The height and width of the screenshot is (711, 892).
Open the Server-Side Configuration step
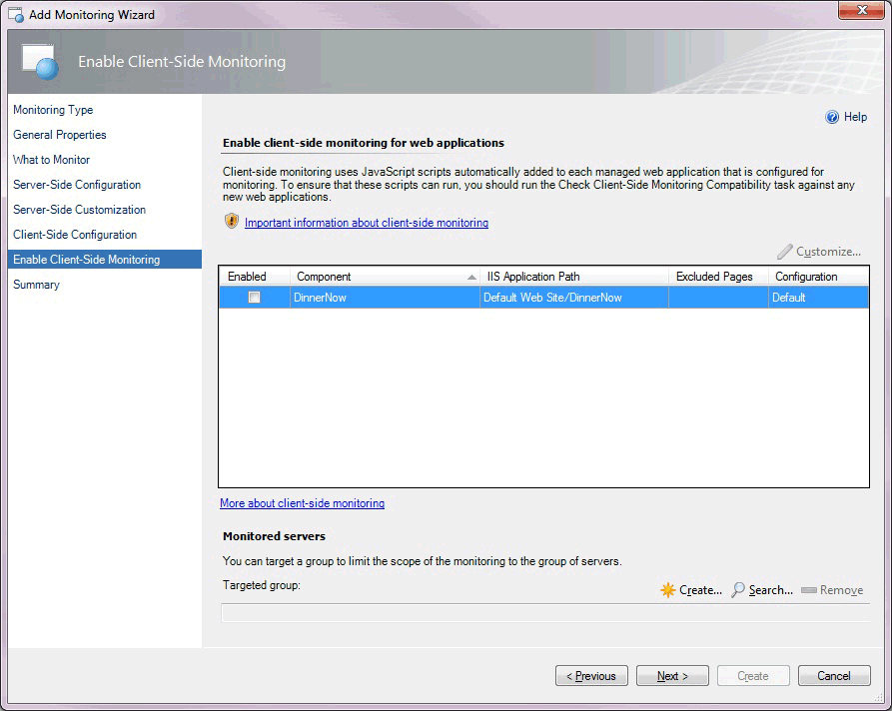pyautogui.click(x=80, y=184)
